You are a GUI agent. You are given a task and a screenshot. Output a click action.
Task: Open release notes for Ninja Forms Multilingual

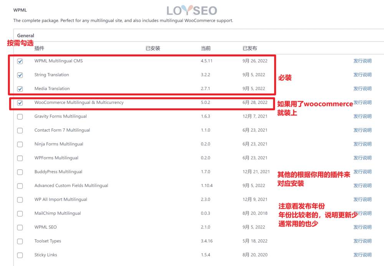(x=362, y=144)
